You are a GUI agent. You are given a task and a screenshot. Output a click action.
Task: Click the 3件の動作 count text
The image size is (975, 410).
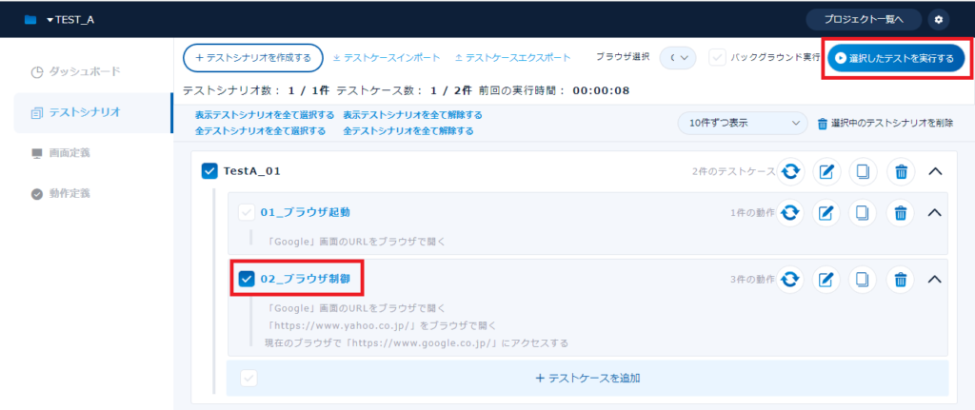point(753,280)
